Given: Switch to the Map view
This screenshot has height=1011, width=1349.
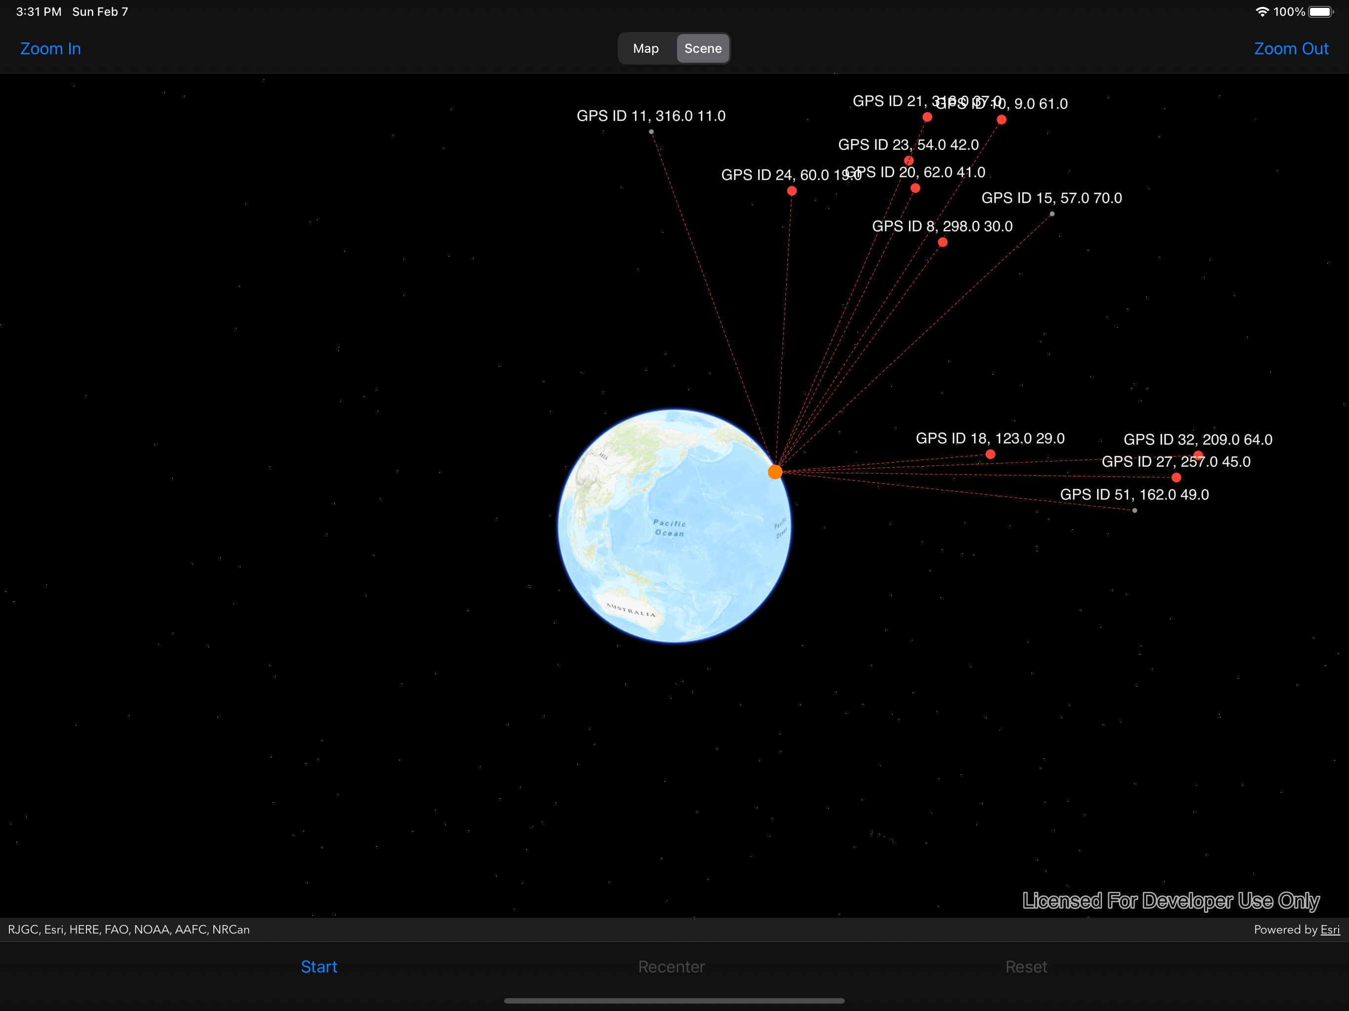Looking at the screenshot, I should [645, 48].
